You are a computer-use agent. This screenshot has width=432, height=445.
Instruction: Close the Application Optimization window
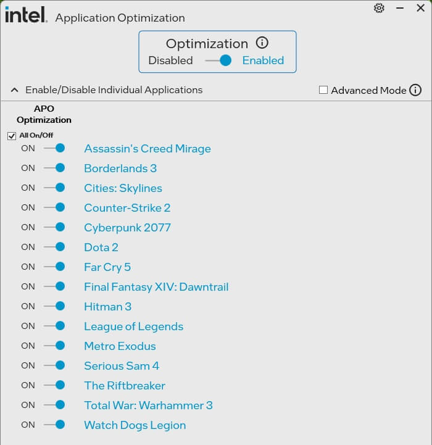click(x=421, y=8)
